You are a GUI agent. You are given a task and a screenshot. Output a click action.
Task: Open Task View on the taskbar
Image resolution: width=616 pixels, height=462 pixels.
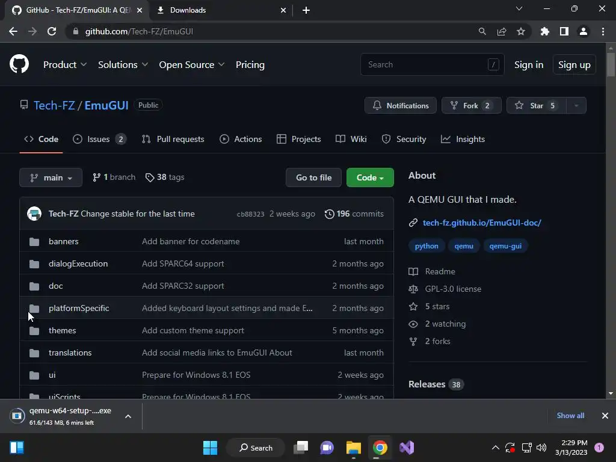coord(301,448)
